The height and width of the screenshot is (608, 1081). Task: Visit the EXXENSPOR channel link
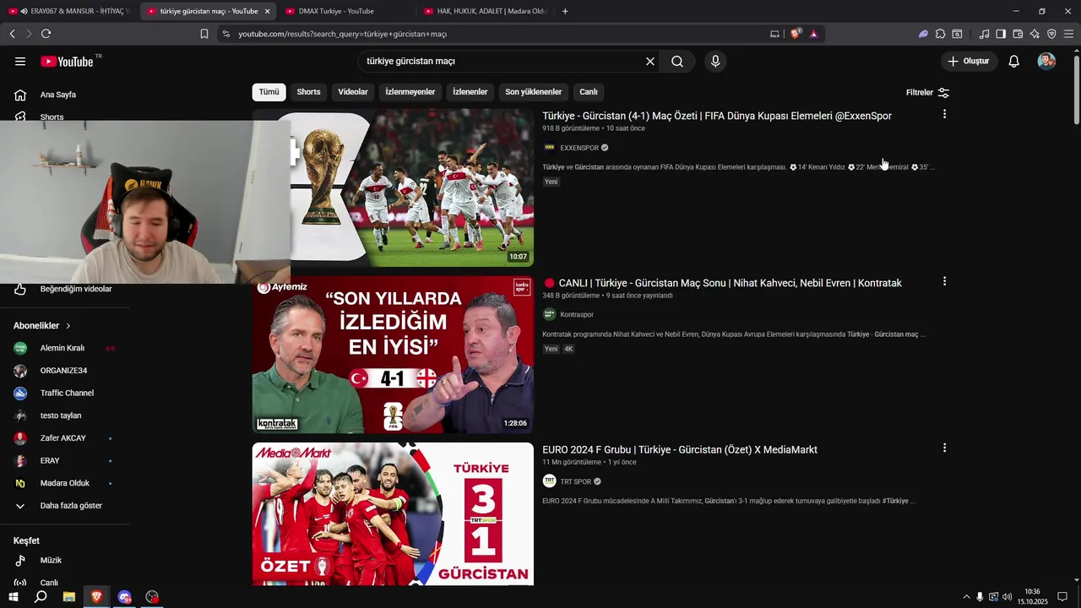click(579, 148)
